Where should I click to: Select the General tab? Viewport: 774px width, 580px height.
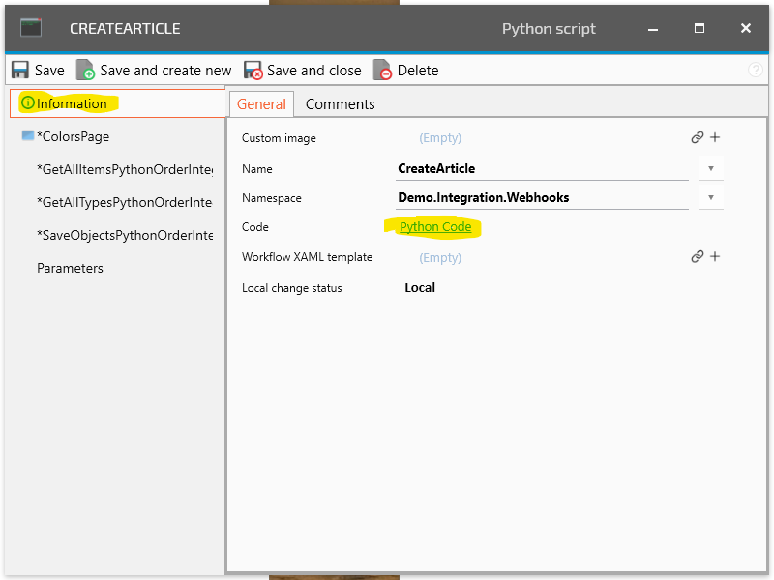pyautogui.click(x=261, y=104)
